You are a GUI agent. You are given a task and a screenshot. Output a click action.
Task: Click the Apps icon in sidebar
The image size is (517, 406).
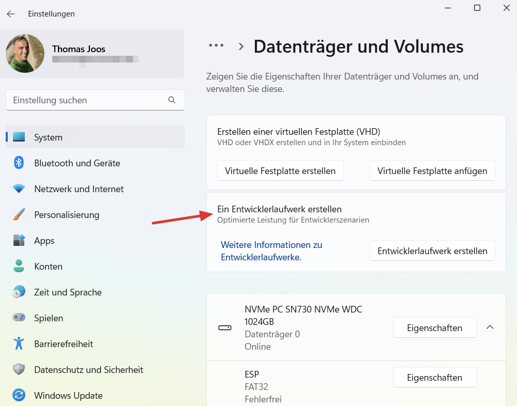click(x=19, y=241)
